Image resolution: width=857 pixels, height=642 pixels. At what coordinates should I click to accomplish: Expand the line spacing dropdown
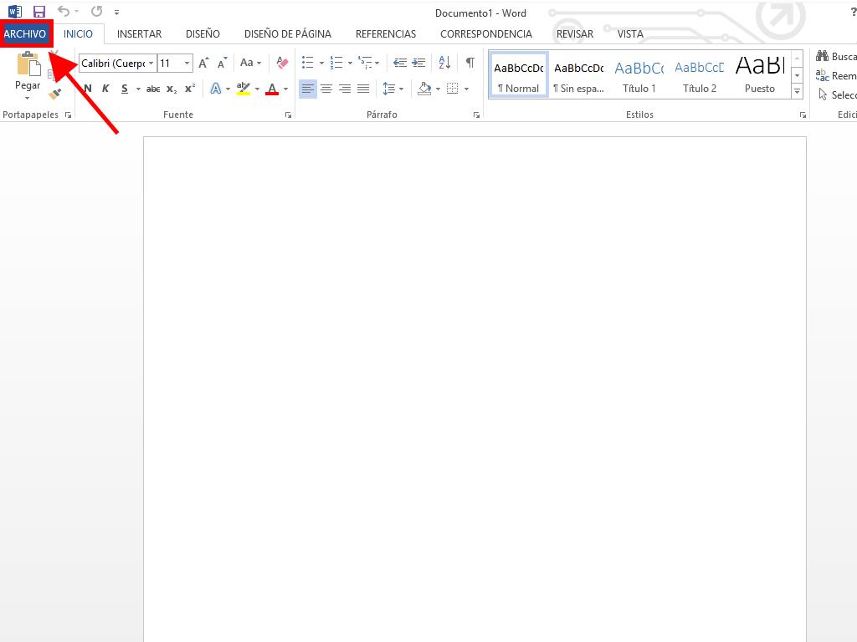(x=402, y=89)
